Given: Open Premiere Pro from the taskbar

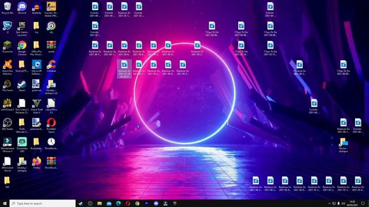Looking at the screenshot, I should [x=146, y=203].
